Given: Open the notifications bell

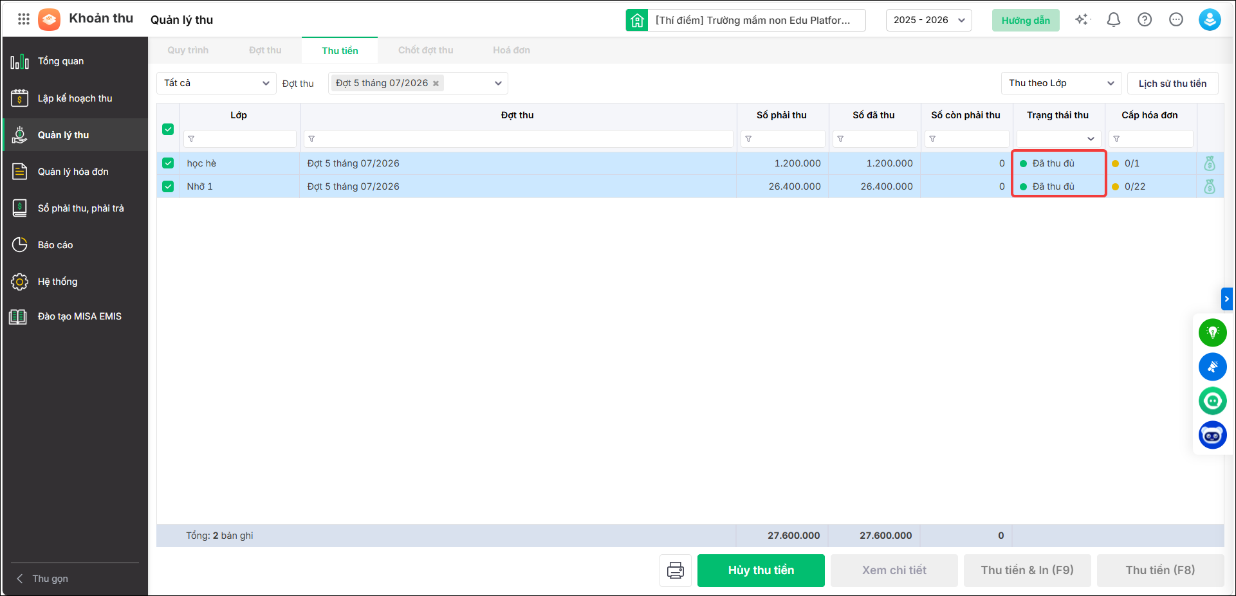Looking at the screenshot, I should 1114,19.
